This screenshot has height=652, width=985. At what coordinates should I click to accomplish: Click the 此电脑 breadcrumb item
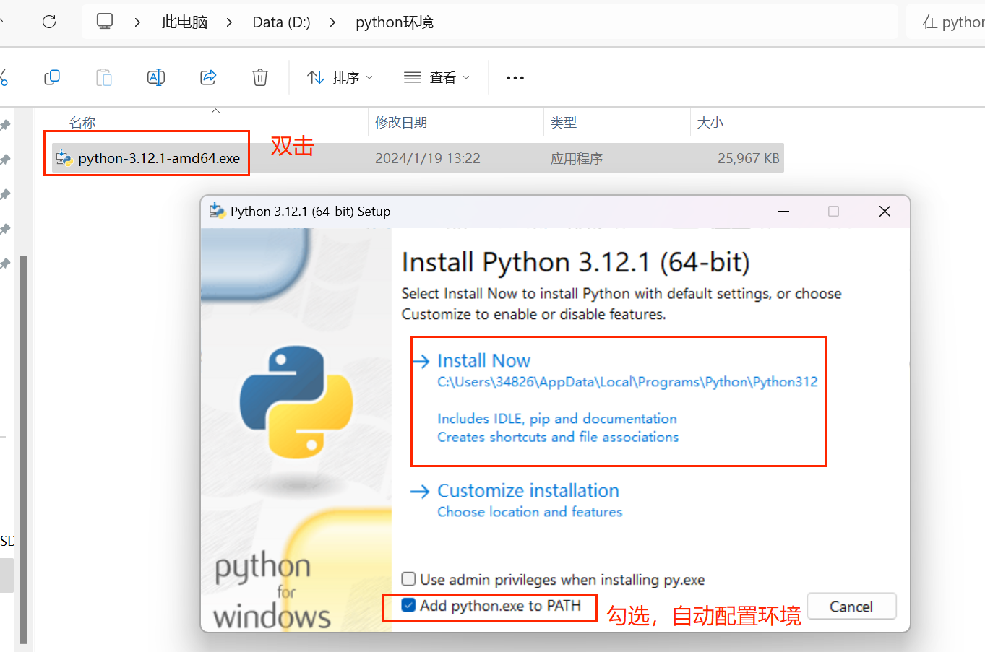[185, 22]
